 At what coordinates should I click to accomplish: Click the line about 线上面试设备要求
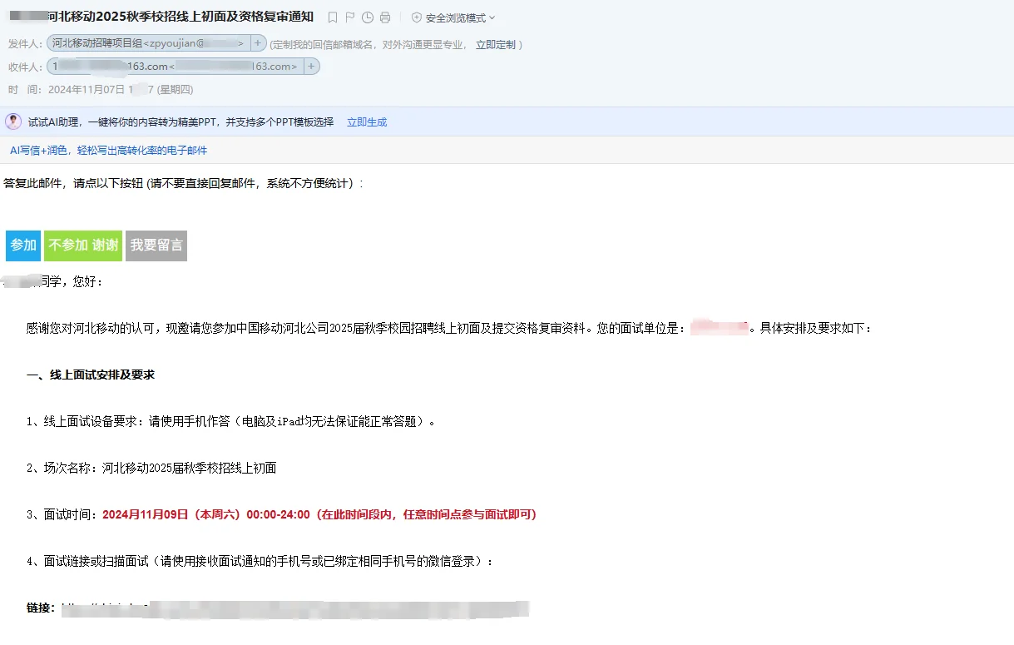pyautogui.click(x=231, y=422)
